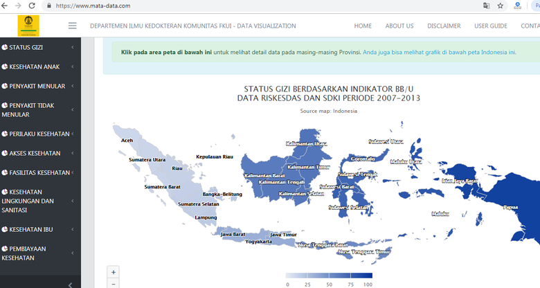The height and width of the screenshot is (288, 540).
Task: Select Jawa Barat on map
Action: pos(233,234)
